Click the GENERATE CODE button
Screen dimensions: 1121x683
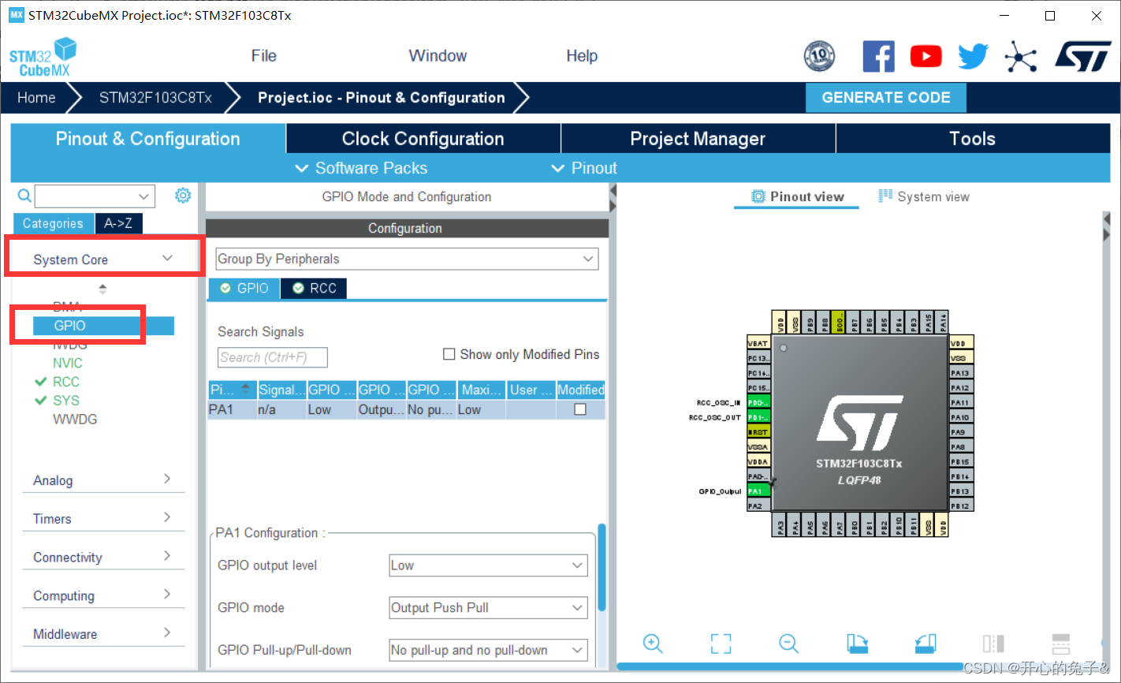886,98
